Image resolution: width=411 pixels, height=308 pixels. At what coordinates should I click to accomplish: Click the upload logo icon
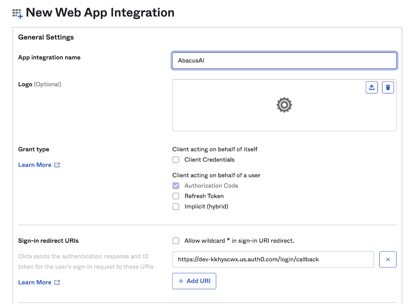pos(372,87)
